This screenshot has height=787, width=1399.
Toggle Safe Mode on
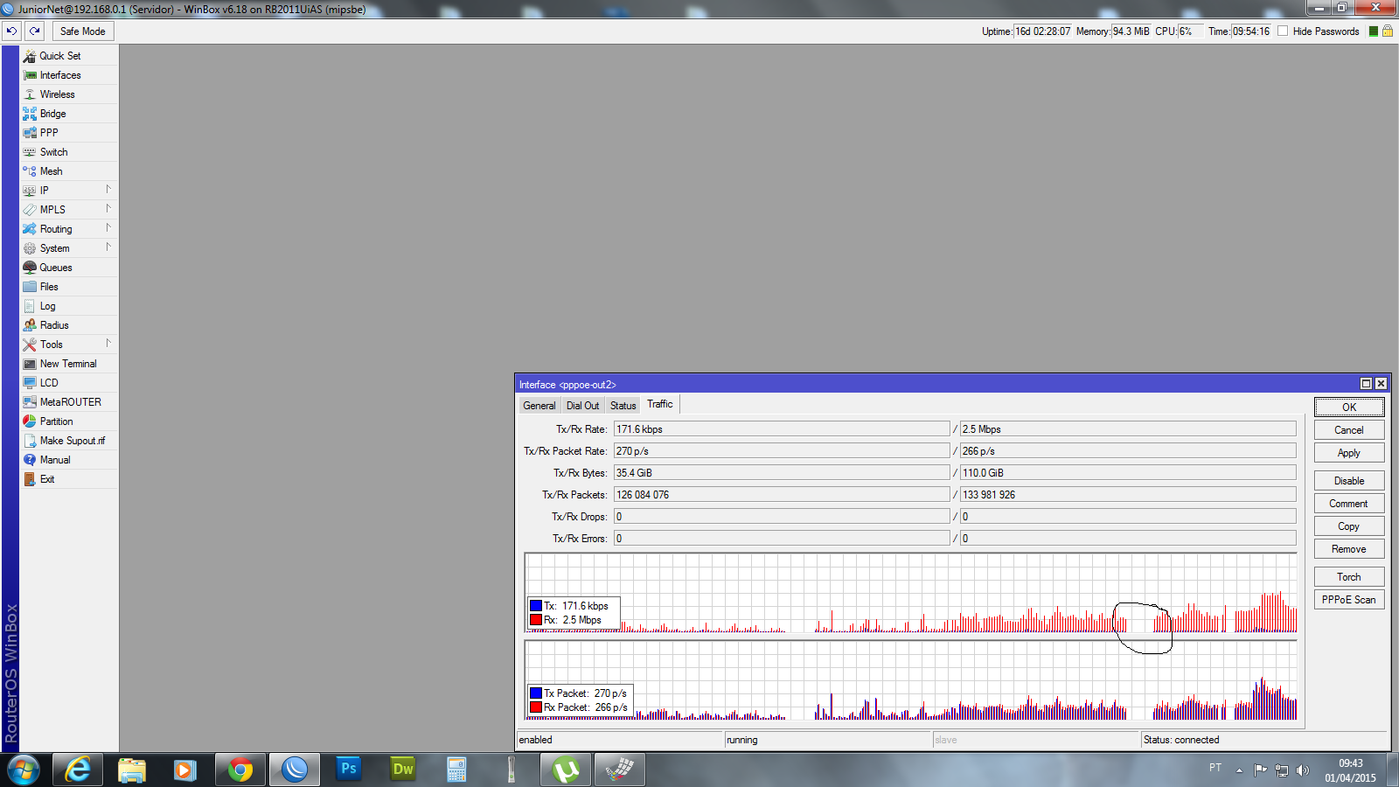click(x=83, y=31)
